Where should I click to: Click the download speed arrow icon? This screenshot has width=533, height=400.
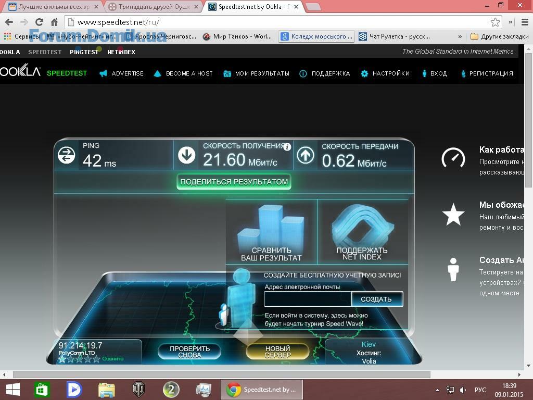pos(187,155)
